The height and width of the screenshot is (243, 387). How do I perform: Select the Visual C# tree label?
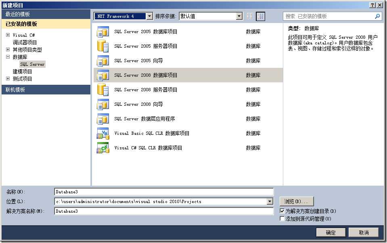(24, 35)
